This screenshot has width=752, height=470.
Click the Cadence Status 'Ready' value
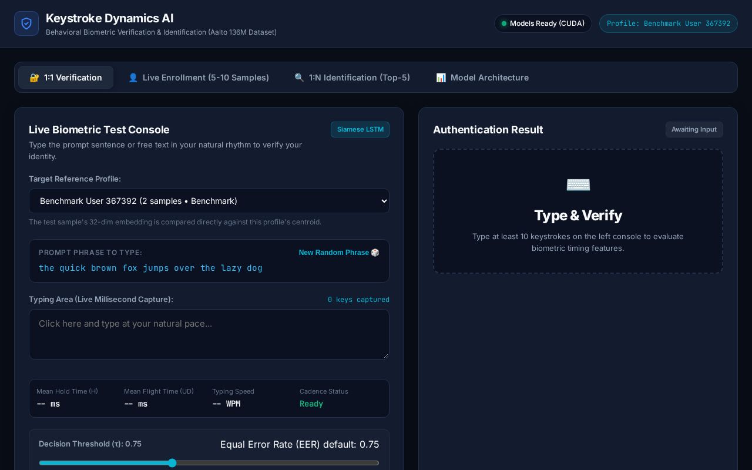coord(311,404)
